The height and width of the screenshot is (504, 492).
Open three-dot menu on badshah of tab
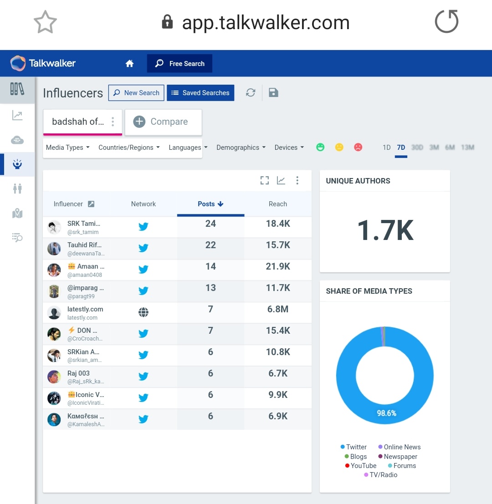click(113, 122)
